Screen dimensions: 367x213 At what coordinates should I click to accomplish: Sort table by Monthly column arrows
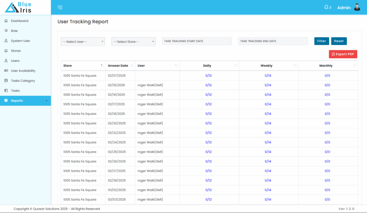(355, 65)
